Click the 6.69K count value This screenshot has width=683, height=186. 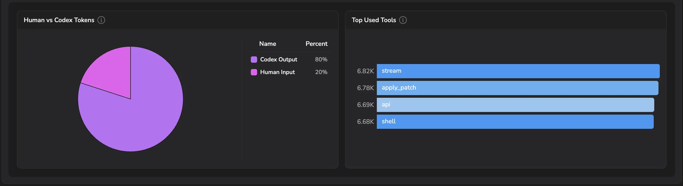(365, 105)
